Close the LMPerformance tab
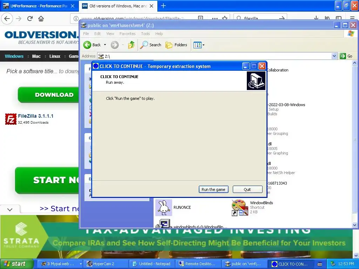The image size is (359, 269). click(73, 6)
